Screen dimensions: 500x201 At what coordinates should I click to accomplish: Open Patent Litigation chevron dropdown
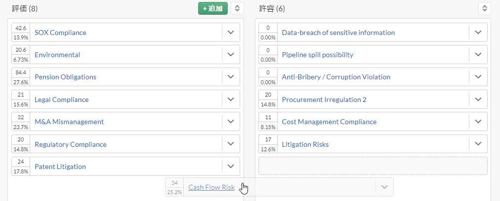(231, 167)
